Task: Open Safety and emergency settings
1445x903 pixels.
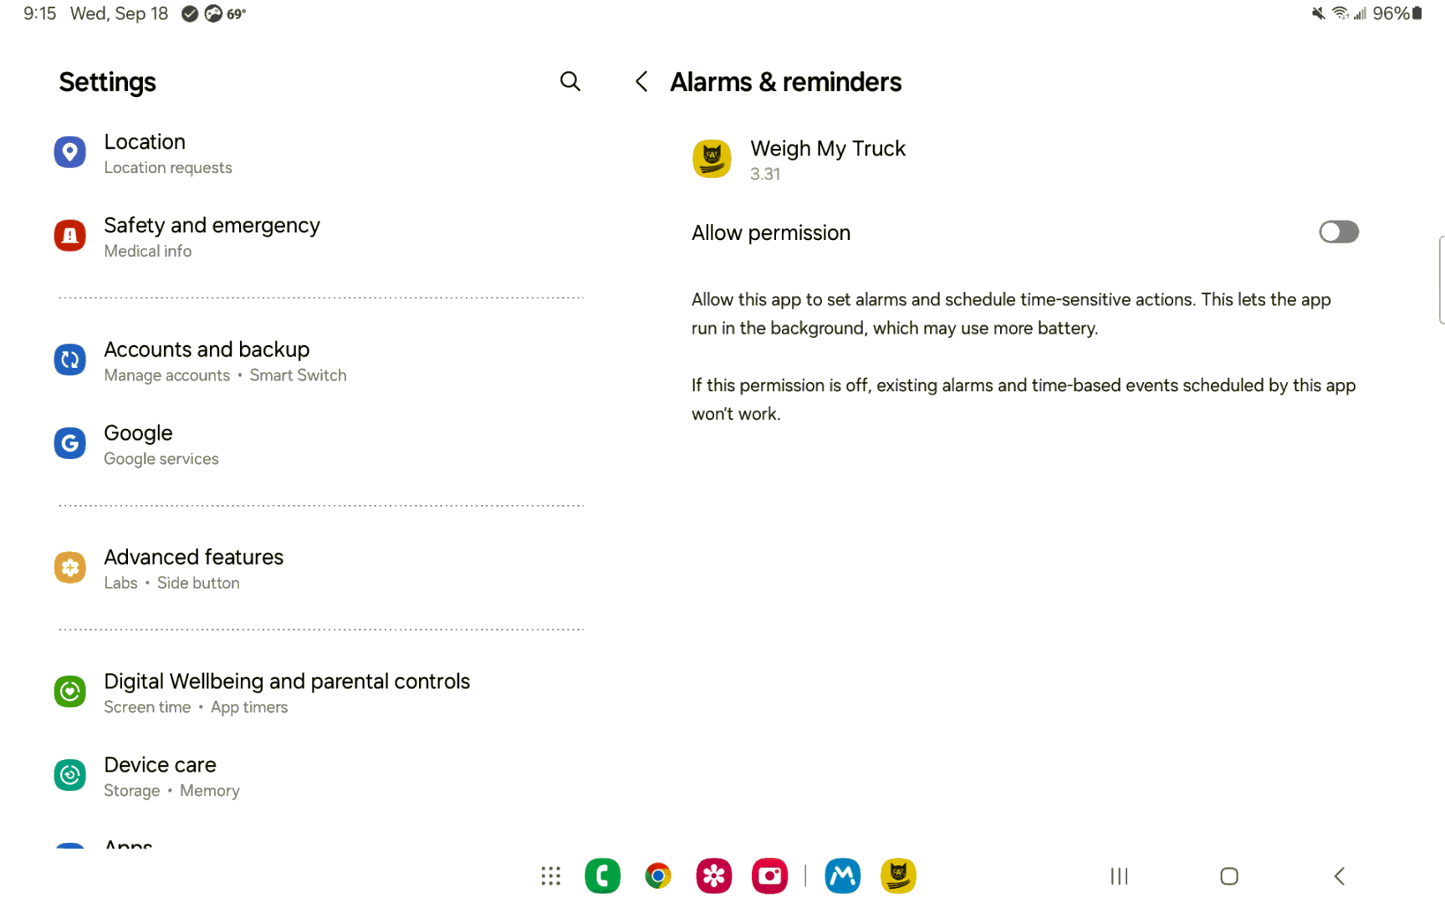Action: click(212, 237)
